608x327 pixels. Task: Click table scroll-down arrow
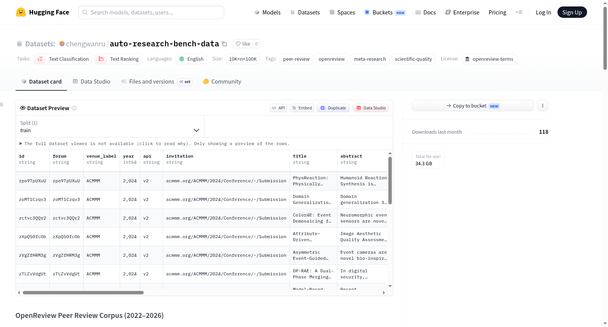(390, 286)
